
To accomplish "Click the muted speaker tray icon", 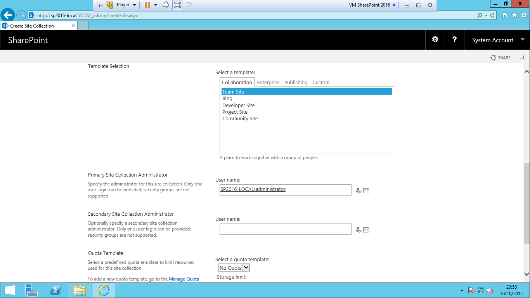I will (x=490, y=290).
